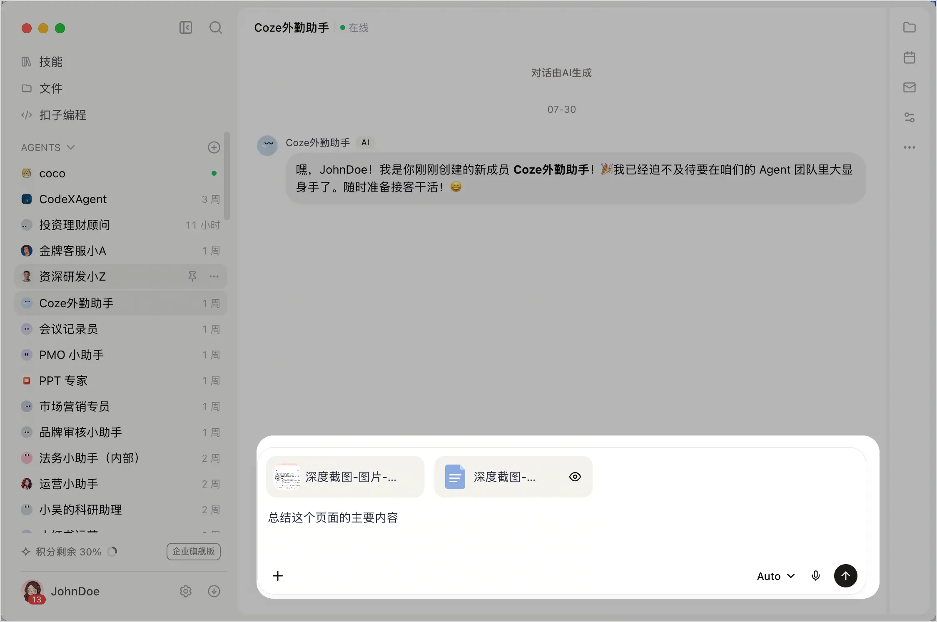Collapse the AGENTS section
This screenshot has height=622, width=937.
(x=47, y=148)
